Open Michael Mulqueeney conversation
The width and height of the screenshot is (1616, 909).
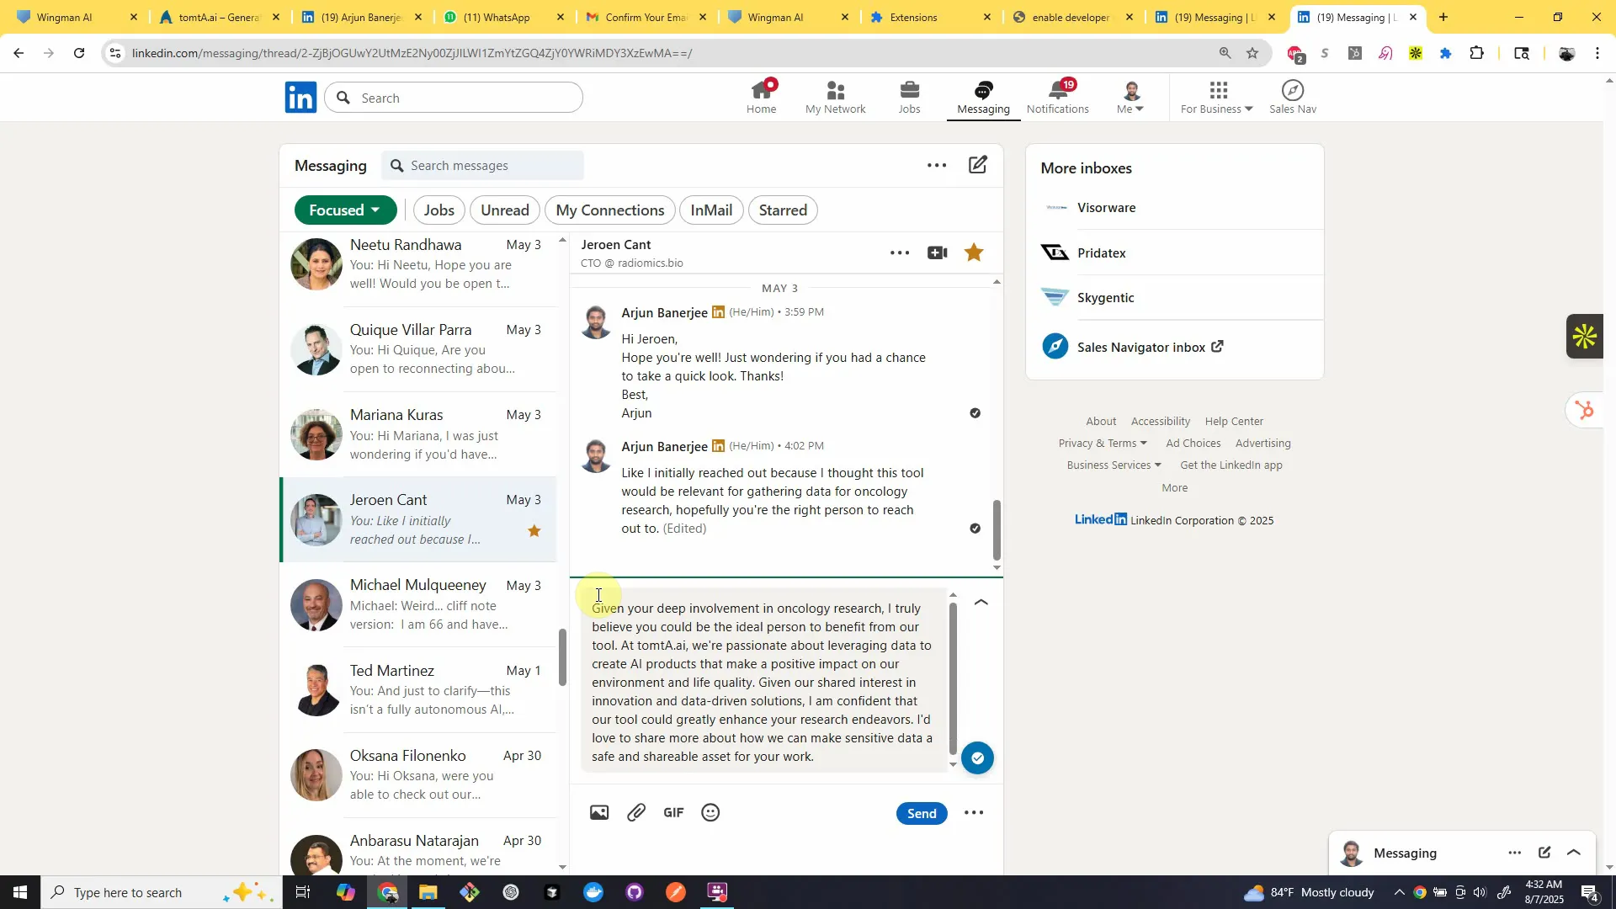tap(418, 605)
